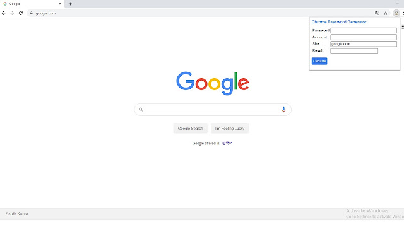Click the Google search input box
Viewport: 404px width, 252px height.
click(x=213, y=110)
